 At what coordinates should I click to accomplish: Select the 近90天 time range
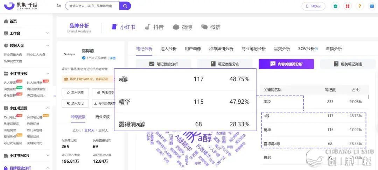coord(103,130)
